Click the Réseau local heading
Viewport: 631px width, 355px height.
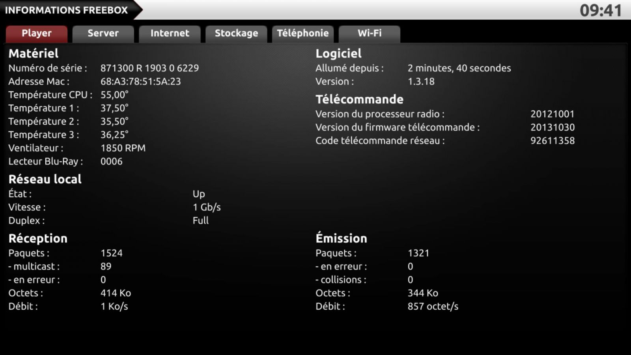click(45, 179)
